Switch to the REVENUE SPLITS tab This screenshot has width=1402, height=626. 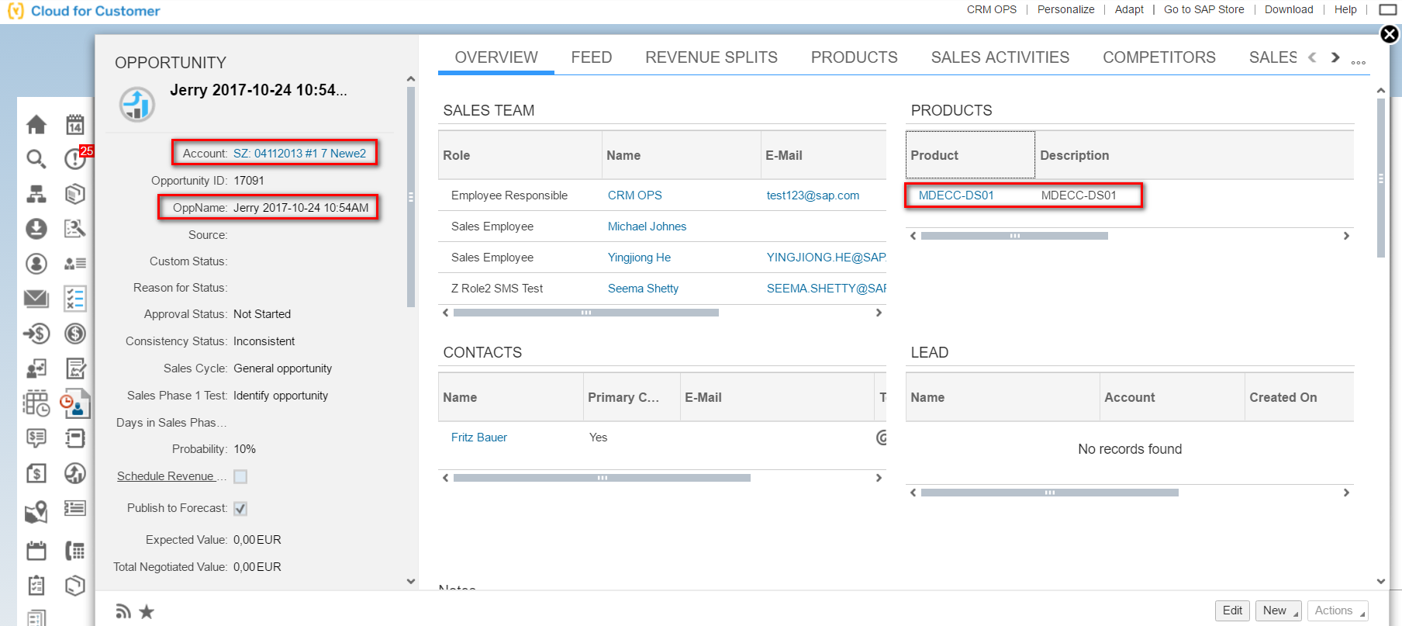(711, 57)
